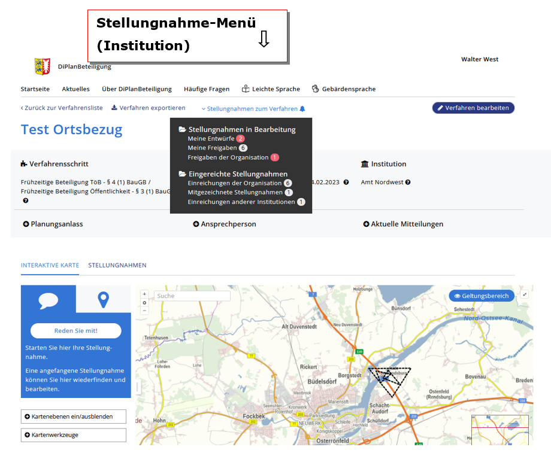Click the fullscreen map expand icon
Viewport: 551px width, 456px height.
pos(525,294)
